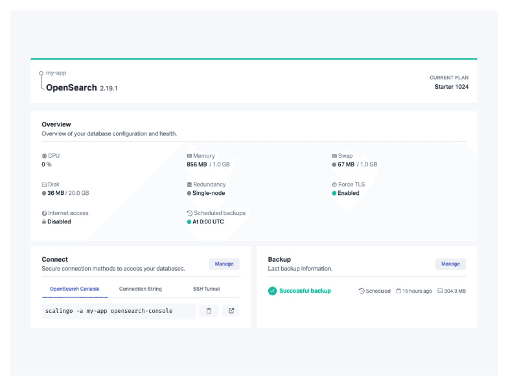Click the green status dot beside Enabled
Screen dimensions: 508x386
tap(334, 193)
